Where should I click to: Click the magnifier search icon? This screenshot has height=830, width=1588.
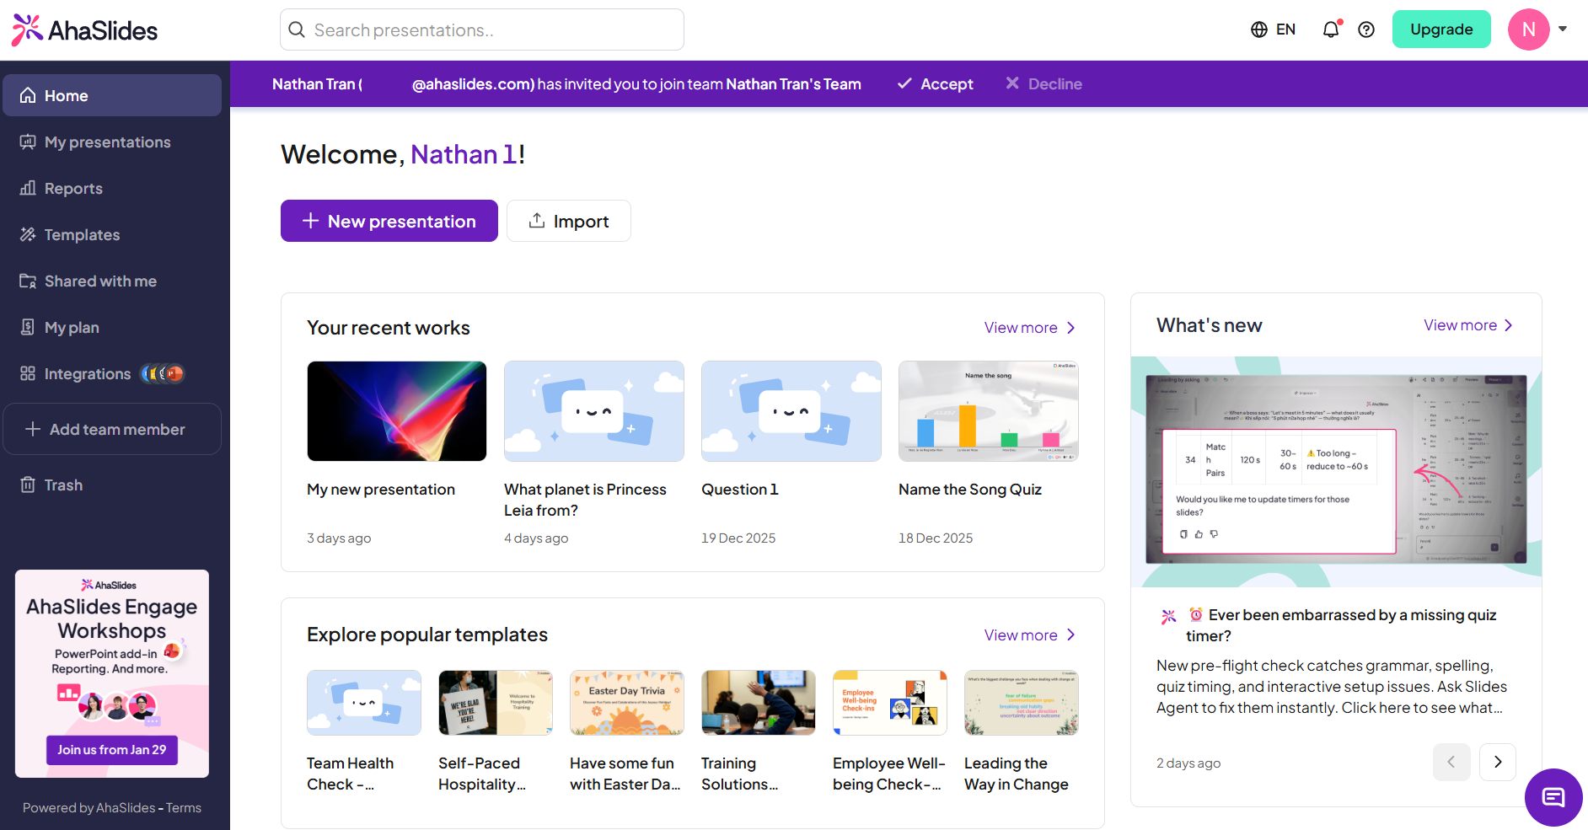297,30
